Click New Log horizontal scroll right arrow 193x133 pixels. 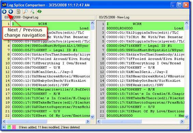(x=182, y=121)
